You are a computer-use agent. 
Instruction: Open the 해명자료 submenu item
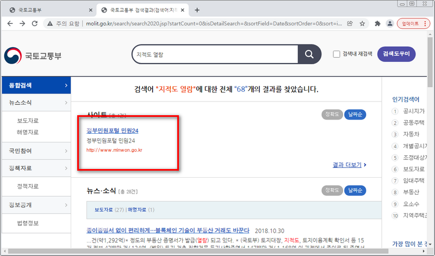(28, 132)
